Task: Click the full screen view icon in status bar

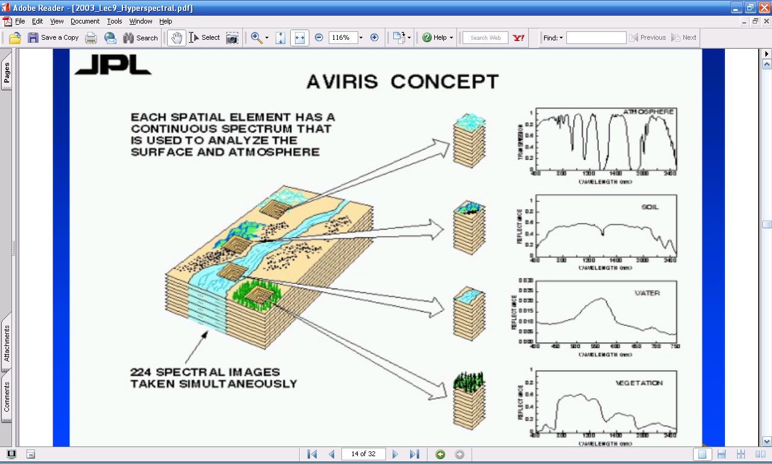Action: (11, 454)
